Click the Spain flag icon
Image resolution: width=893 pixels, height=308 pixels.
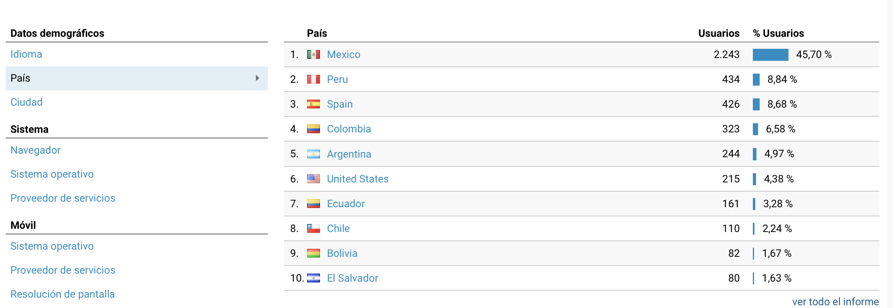point(313,104)
